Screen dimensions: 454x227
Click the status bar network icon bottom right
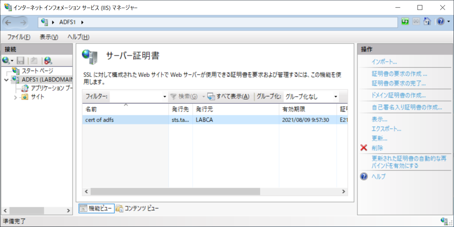pos(445,221)
